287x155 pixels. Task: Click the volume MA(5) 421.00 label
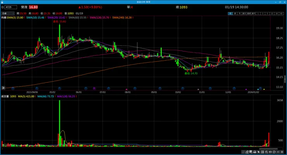(x=26, y=97)
